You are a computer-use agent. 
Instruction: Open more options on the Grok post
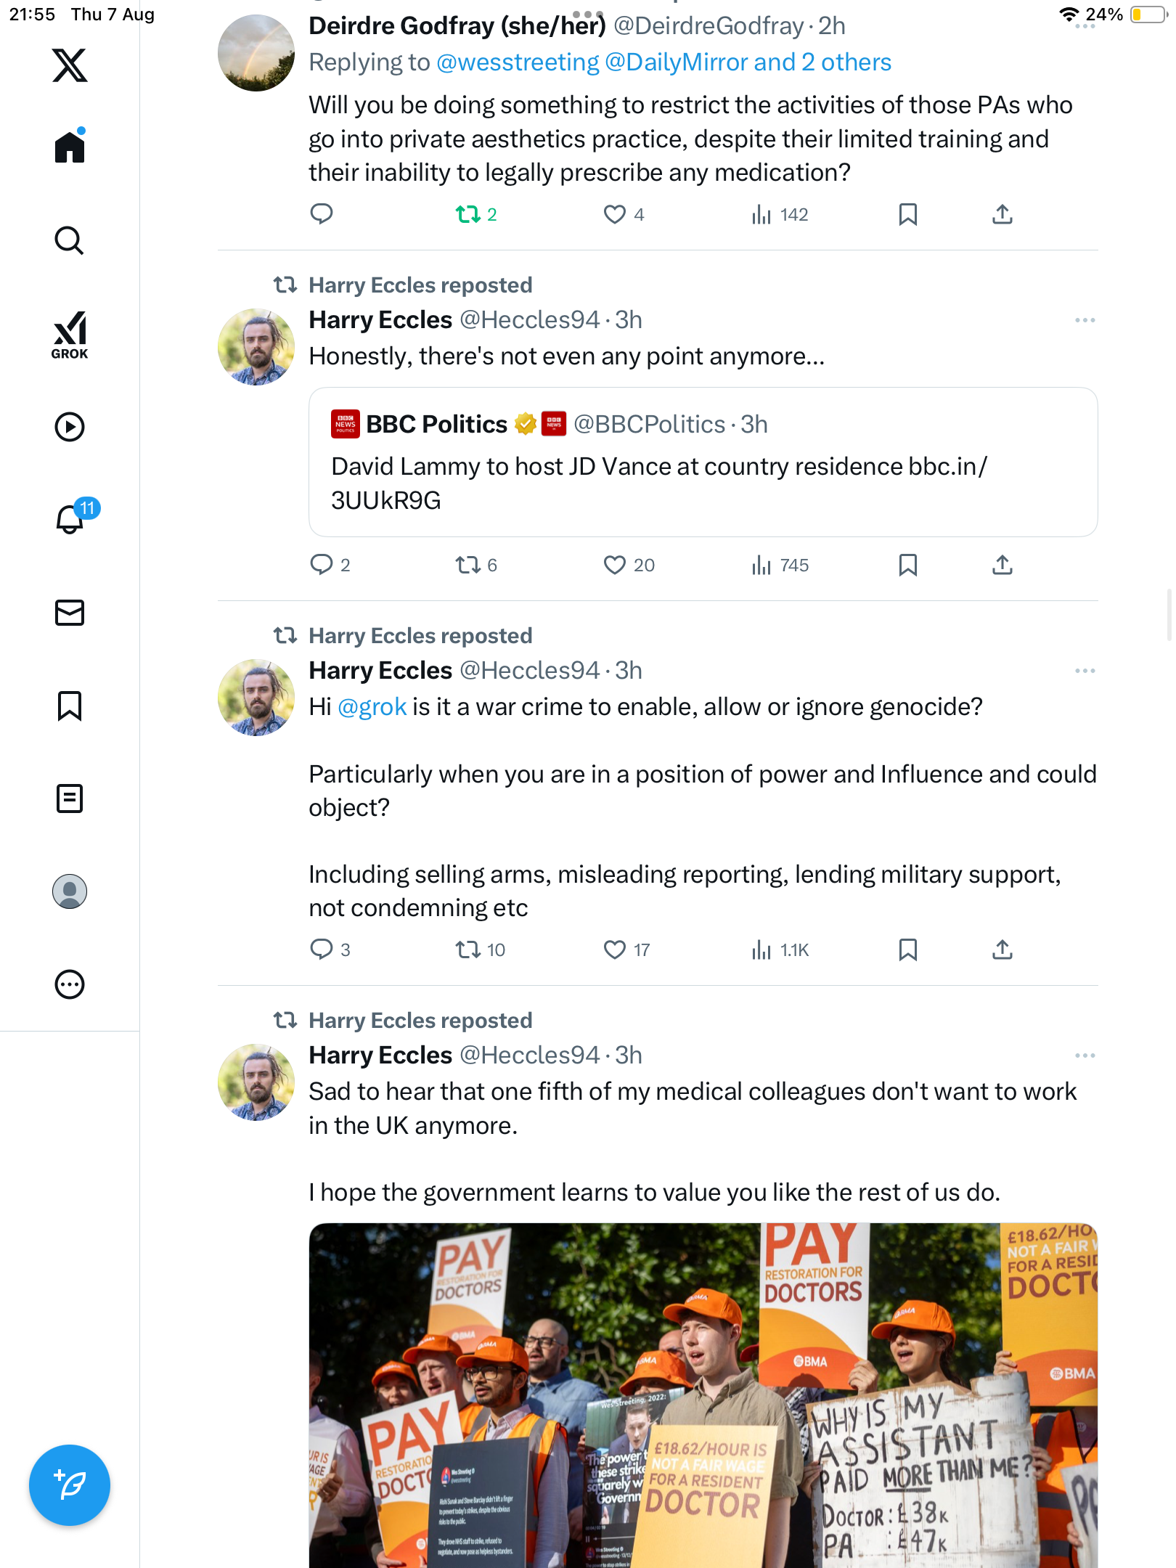(1085, 671)
